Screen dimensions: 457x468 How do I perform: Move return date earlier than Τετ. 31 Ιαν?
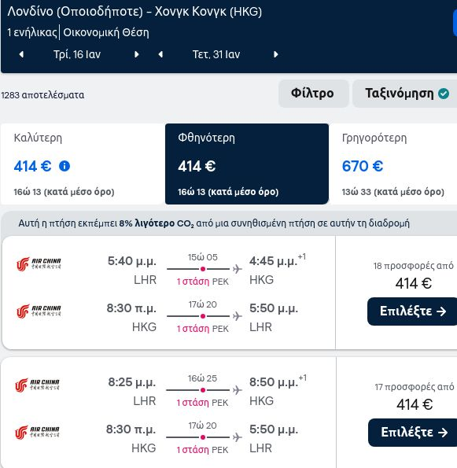160,54
